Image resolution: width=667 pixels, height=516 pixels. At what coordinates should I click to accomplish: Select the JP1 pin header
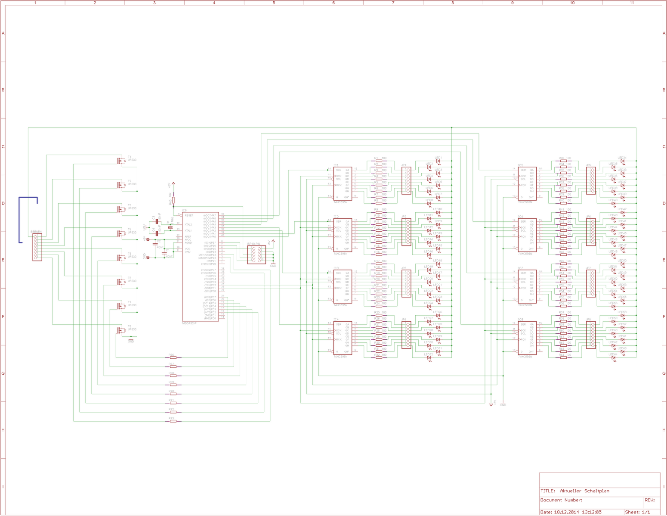click(x=406, y=181)
